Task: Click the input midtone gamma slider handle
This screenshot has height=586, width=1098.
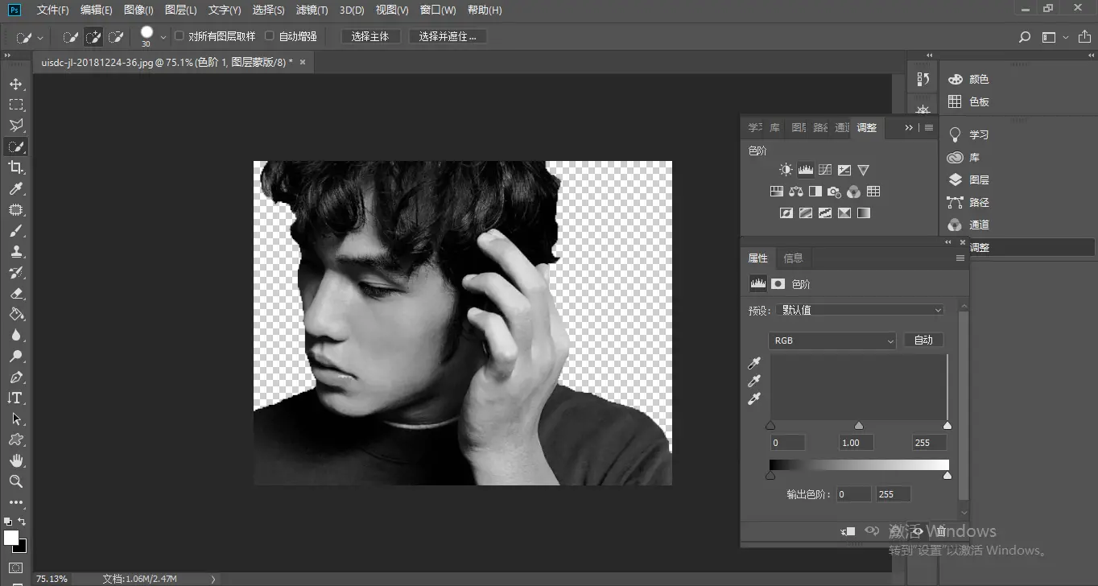Action: click(859, 425)
